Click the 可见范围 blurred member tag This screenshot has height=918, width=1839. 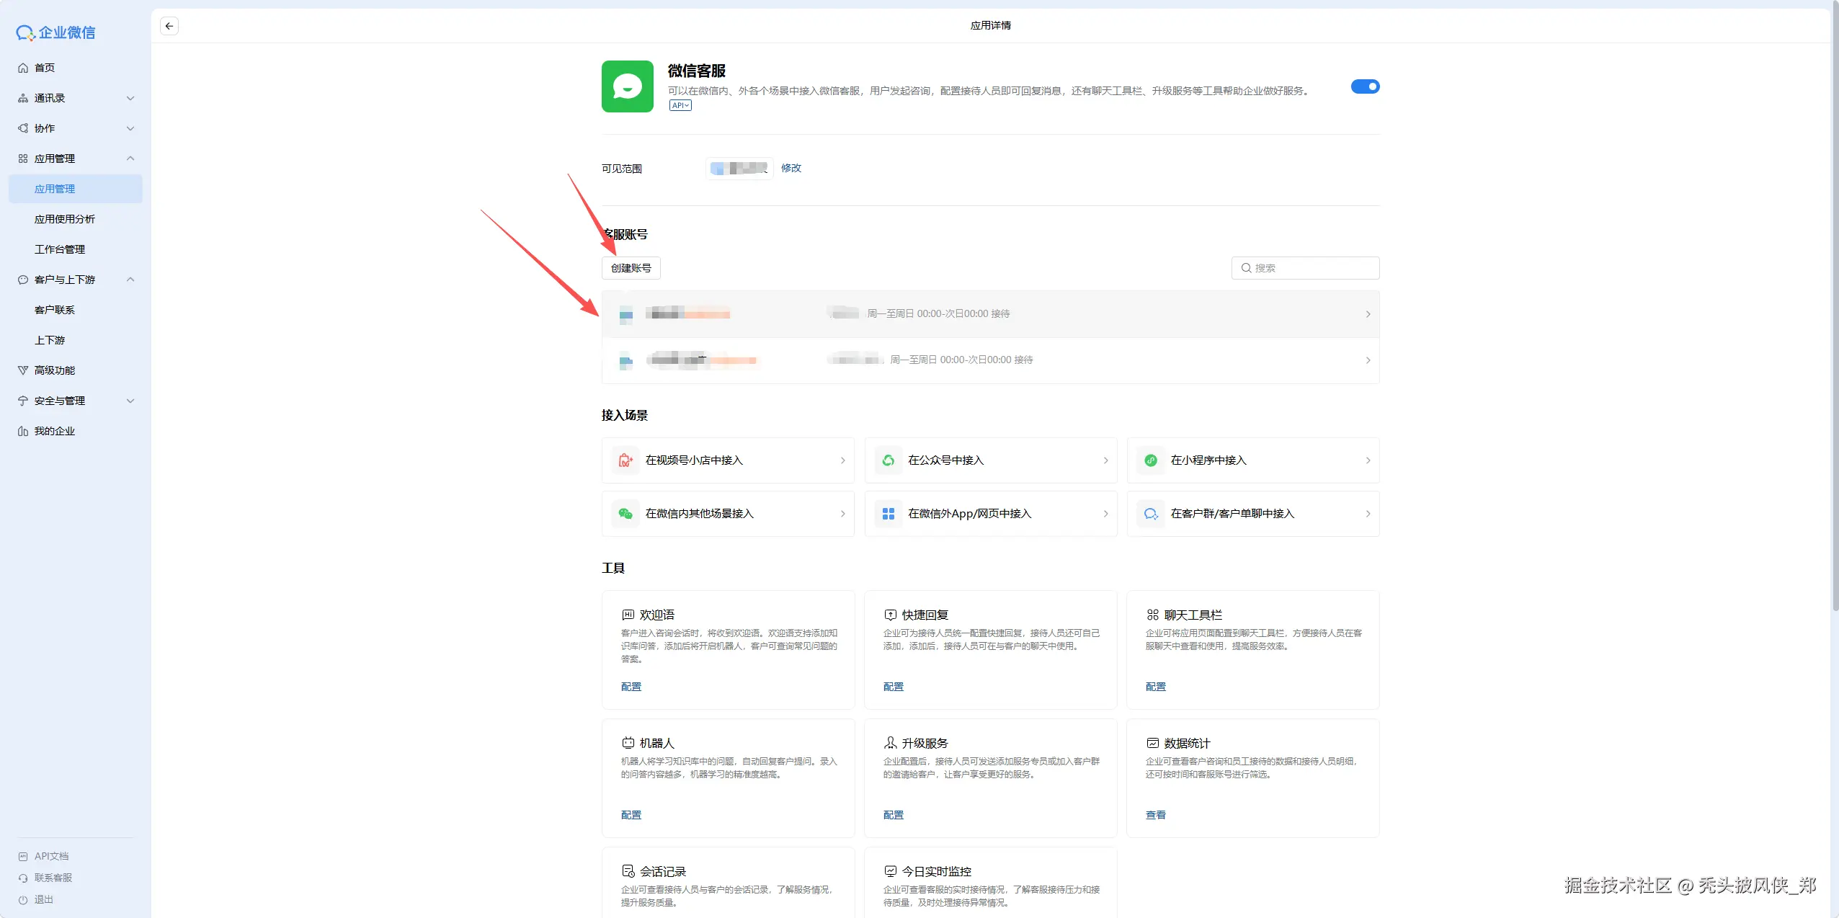click(739, 168)
